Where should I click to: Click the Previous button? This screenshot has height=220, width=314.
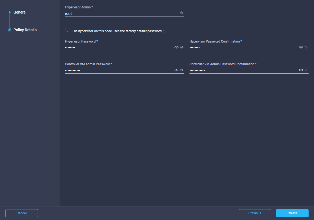coord(255,213)
